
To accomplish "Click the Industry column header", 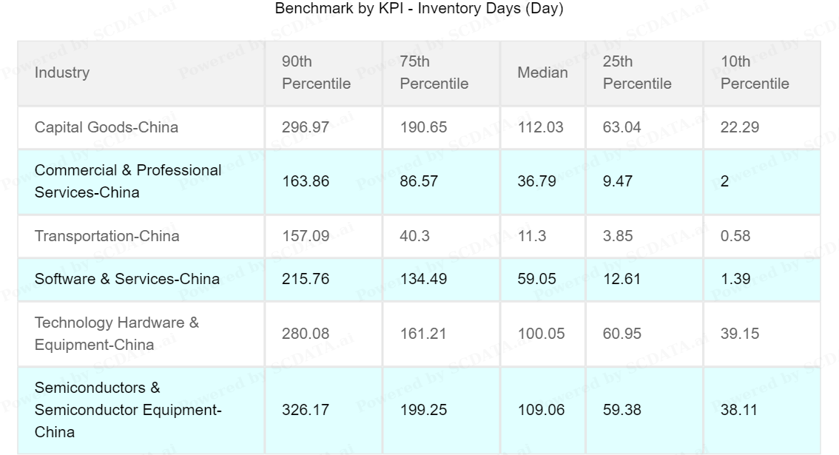I will 62,73.
